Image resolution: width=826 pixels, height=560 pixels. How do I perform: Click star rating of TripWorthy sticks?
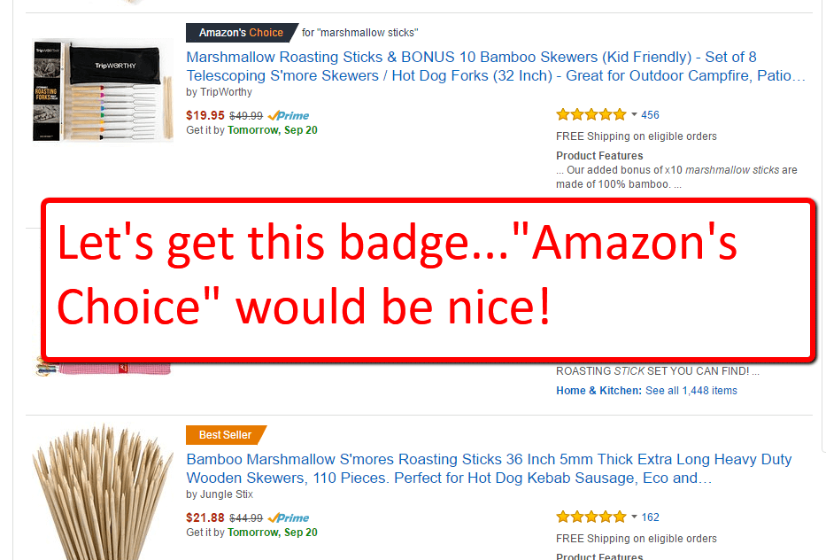pos(591,114)
